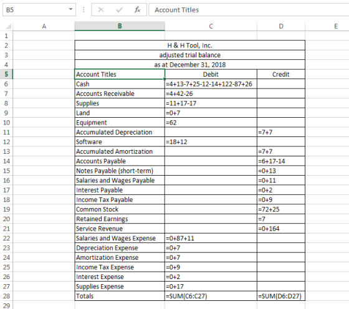The height and width of the screenshot is (309, 349).
Task: Select the 'Credit' header cell
Action: tap(281, 74)
